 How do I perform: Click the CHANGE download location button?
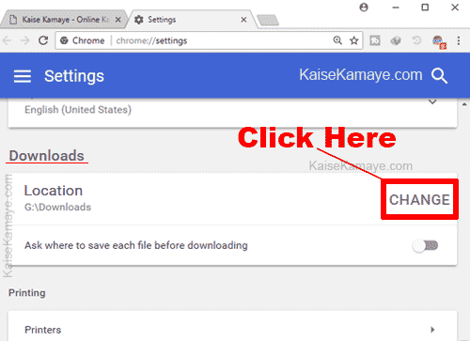coord(419,199)
